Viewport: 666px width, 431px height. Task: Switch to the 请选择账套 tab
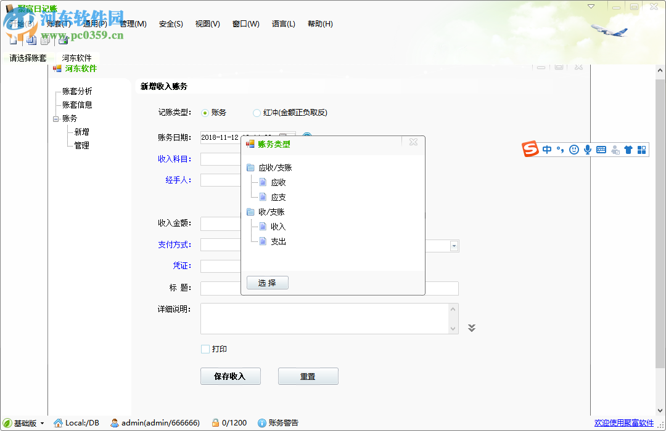27,57
